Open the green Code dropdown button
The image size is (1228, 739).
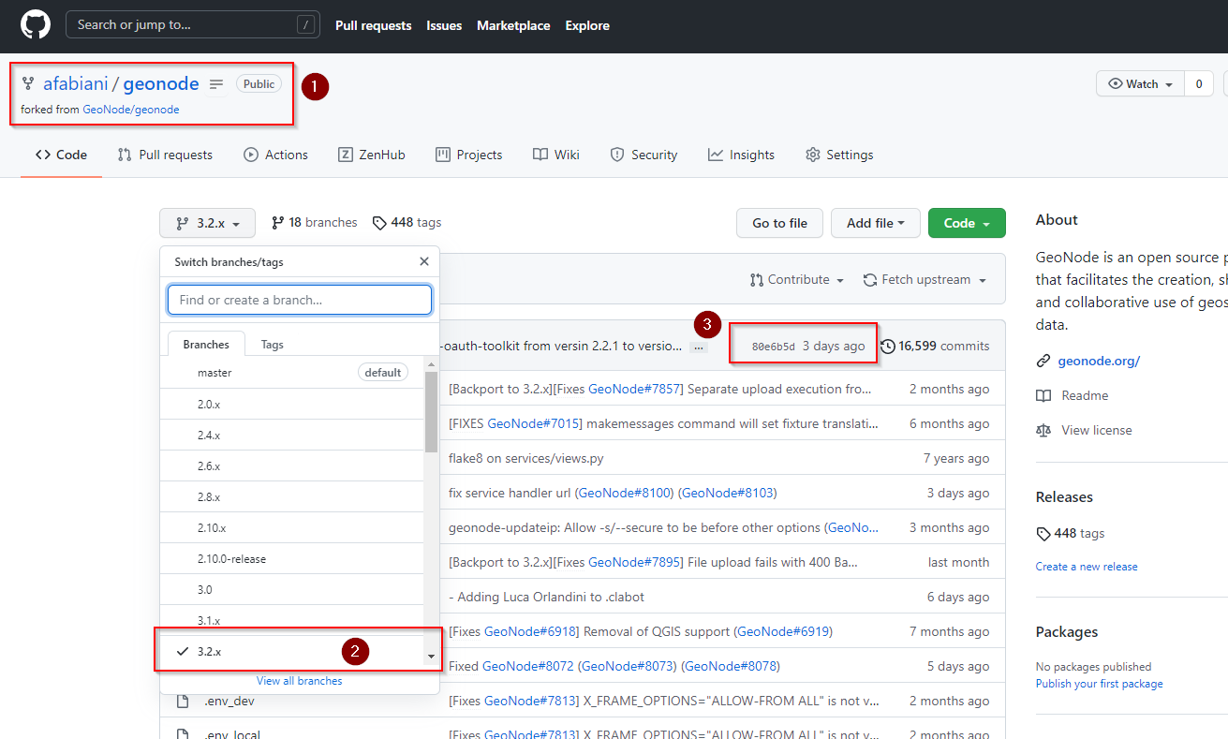pos(967,223)
